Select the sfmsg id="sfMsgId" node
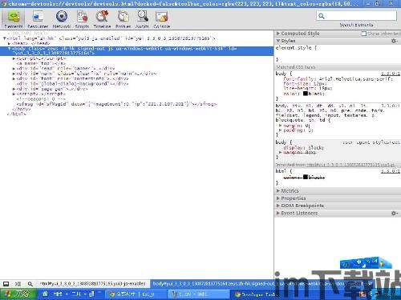The image size is (401, 300). pyautogui.click(x=116, y=104)
